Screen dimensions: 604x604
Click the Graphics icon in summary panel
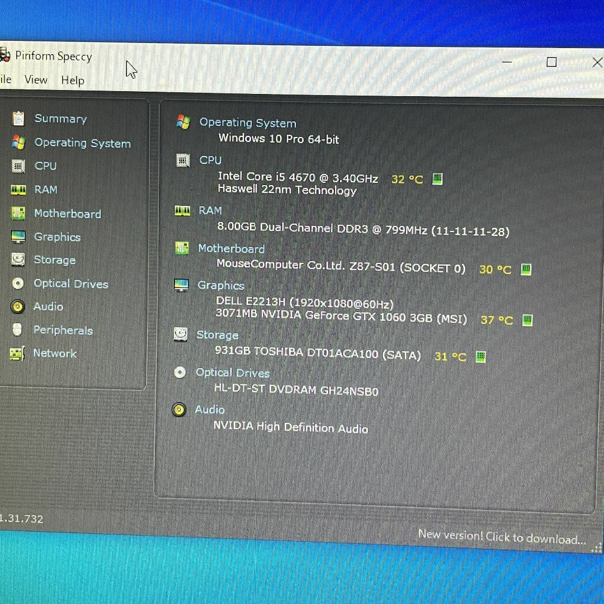[181, 285]
